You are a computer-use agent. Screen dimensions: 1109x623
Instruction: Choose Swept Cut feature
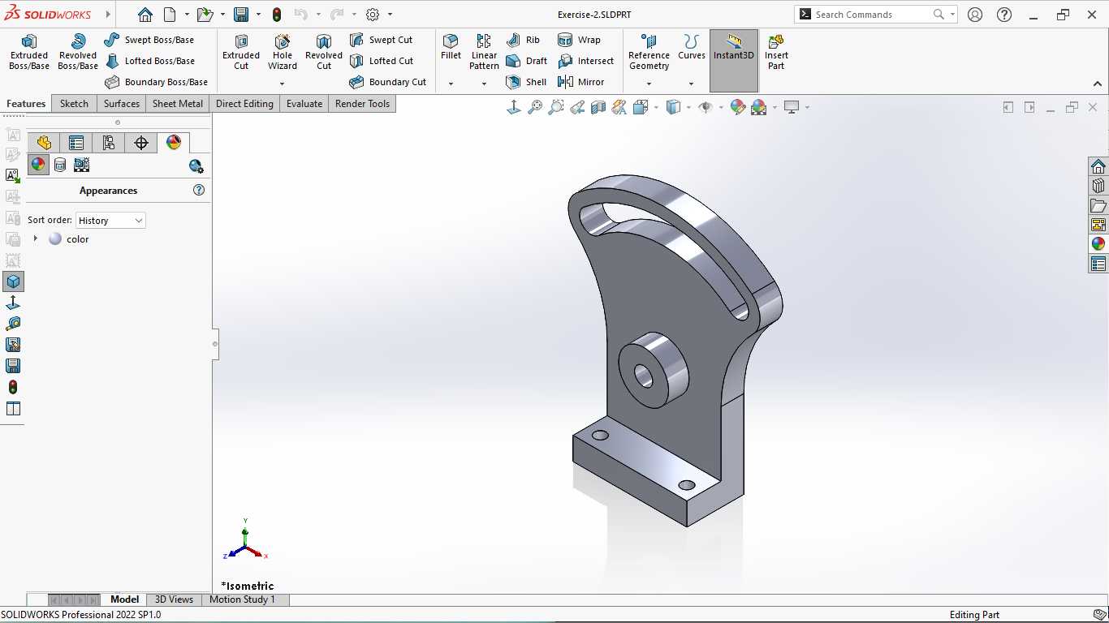381,40
